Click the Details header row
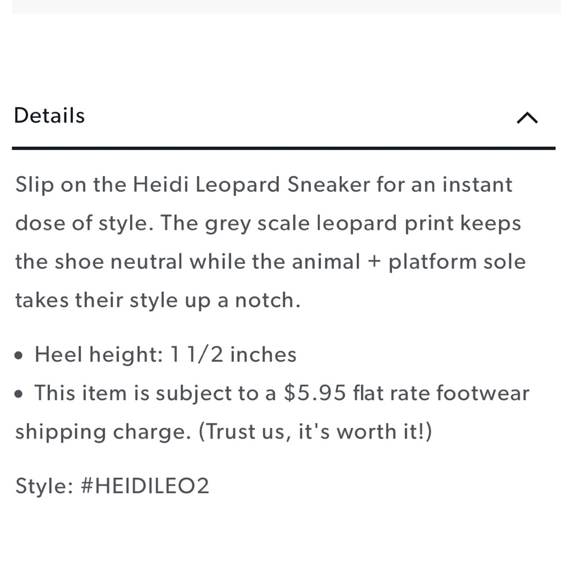Image resolution: width=561 pixels, height=561 pixels. click(280, 115)
